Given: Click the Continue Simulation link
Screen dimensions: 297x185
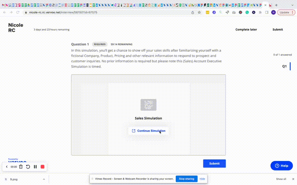Looking at the screenshot, I should coord(148,131).
